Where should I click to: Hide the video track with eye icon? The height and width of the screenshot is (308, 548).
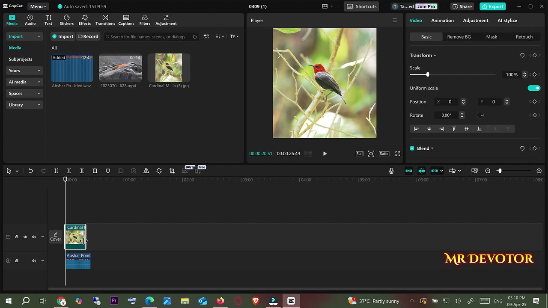click(25, 237)
